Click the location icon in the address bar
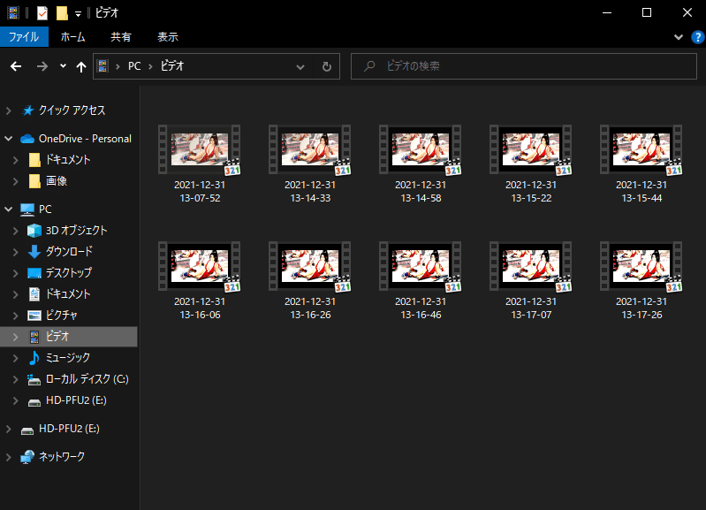 (102, 66)
